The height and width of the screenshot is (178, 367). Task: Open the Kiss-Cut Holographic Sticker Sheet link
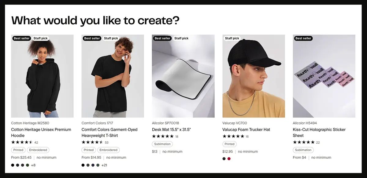pyautogui.click(x=319, y=133)
